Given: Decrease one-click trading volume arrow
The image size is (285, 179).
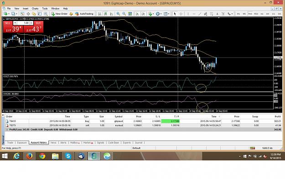Looking at the screenshot, I should [15, 23].
